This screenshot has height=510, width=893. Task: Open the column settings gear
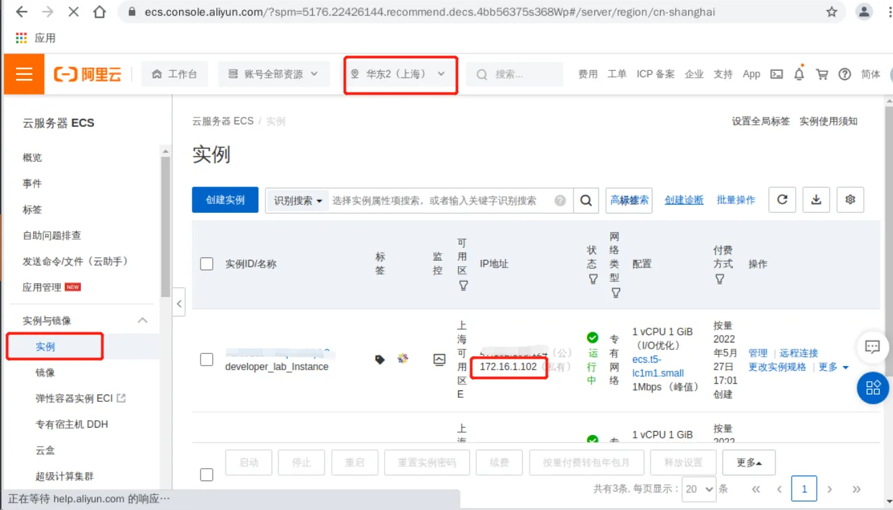tap(850, 199)
